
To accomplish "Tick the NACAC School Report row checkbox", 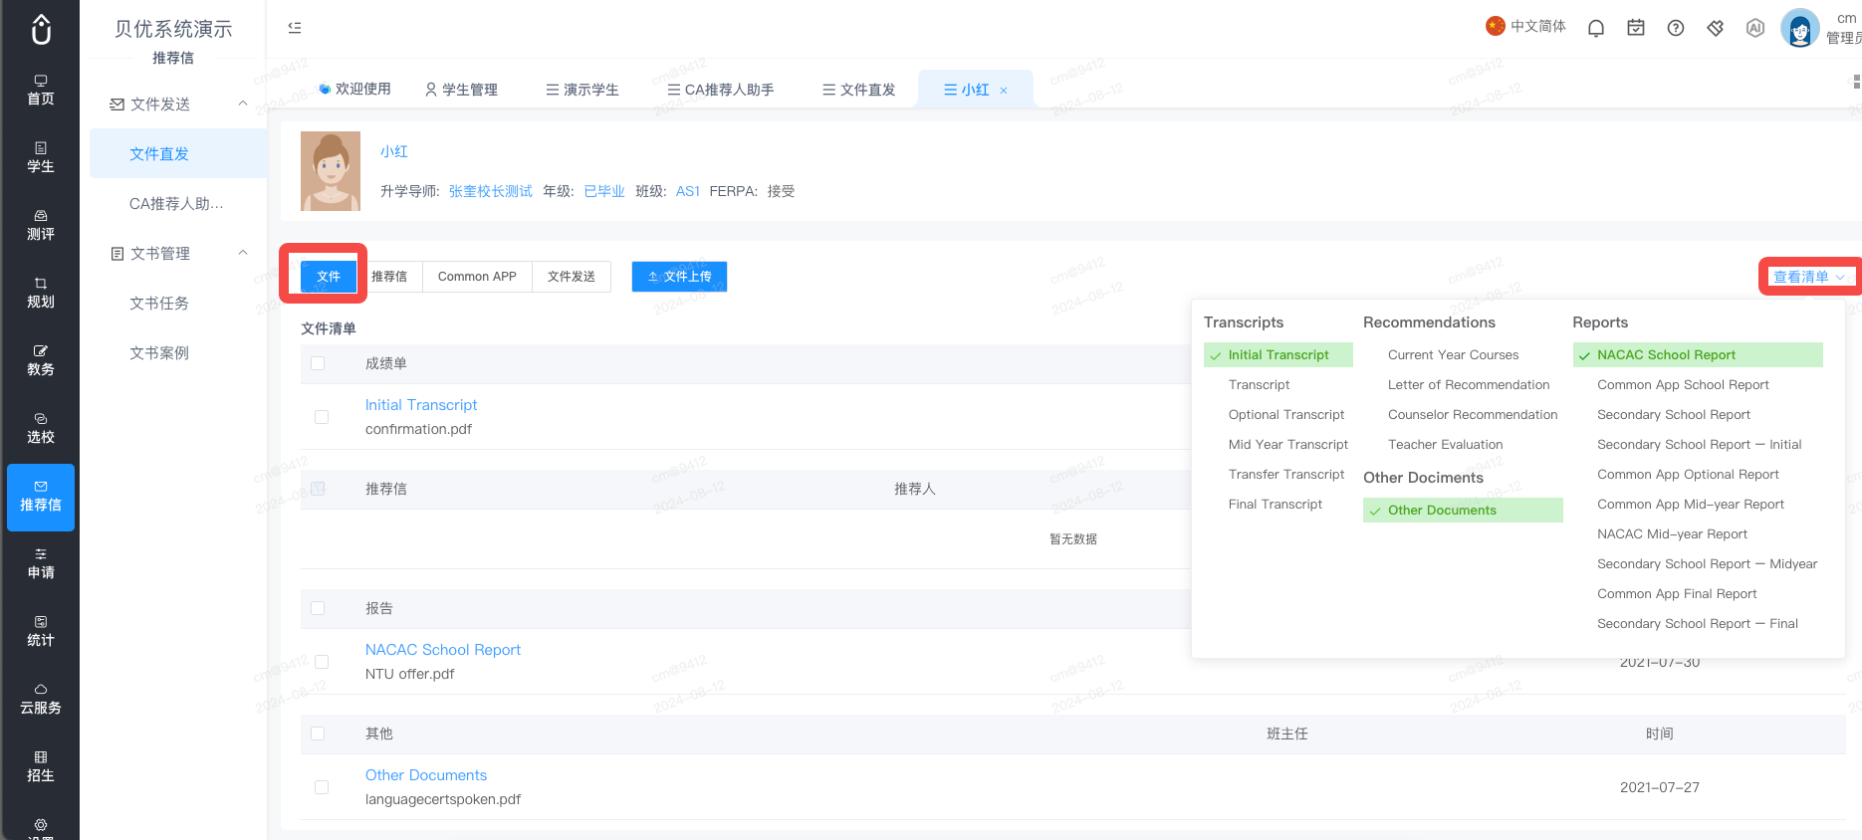I will click(x=322, y=662).
